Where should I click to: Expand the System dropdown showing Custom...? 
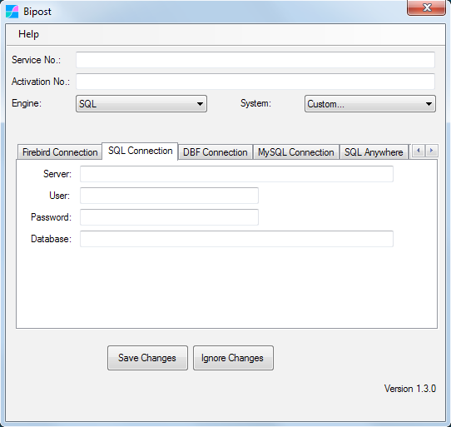tap(370, 104)
